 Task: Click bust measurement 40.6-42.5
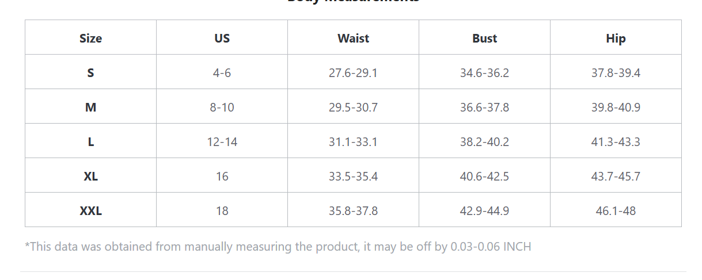pyautogui.click(x=484, y=177)
